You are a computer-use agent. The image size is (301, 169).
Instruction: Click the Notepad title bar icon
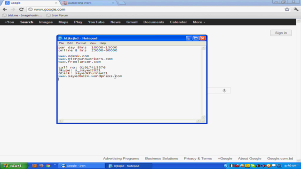click(x=60, y=38)
